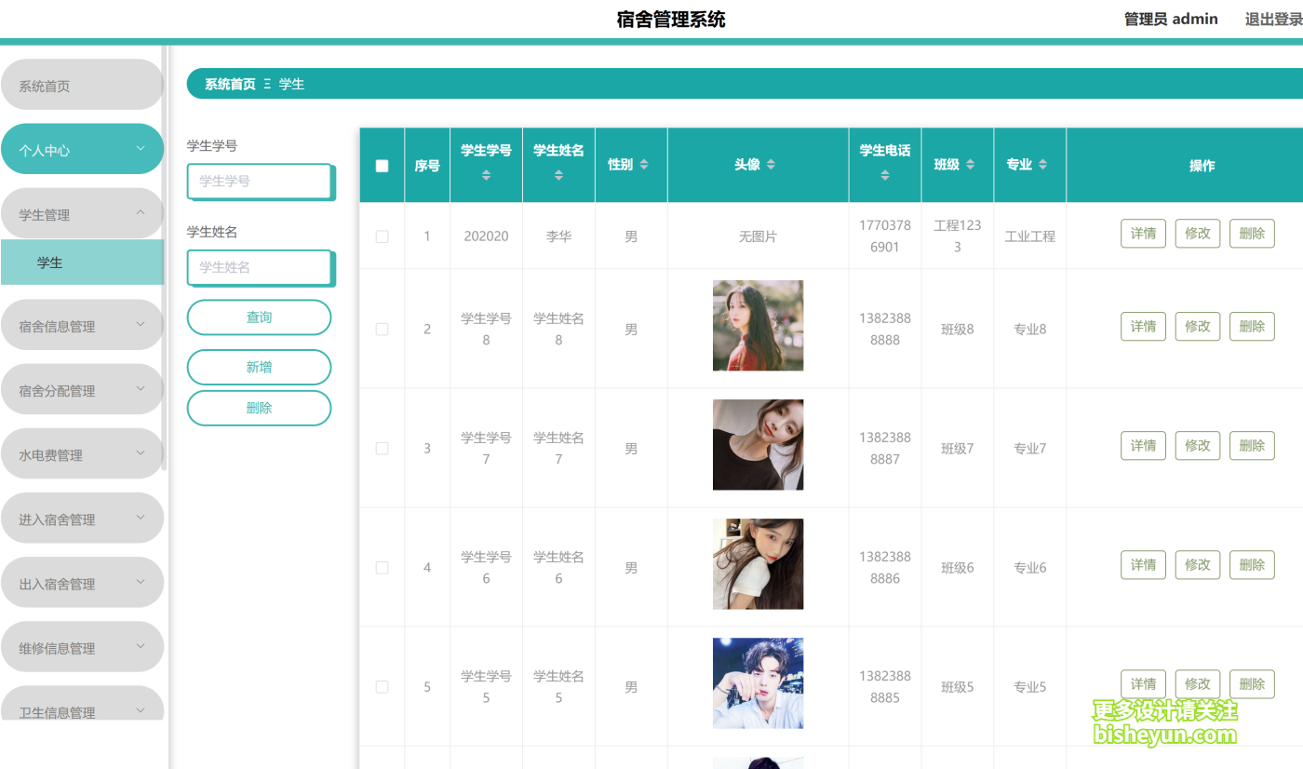This screenshot has height=769, width=1303.
Task: Sort by 学生电话 using the arrows
Action: tap(884, 175)
